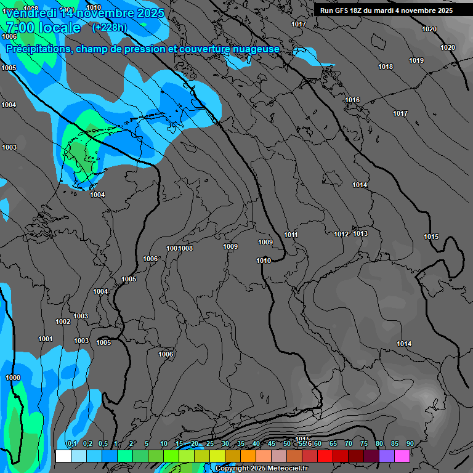
Task: Click the Précipitations, champ de pression subtitle
Action: [143, 49]
